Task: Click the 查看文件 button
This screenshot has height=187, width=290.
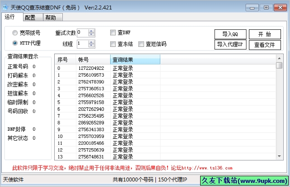Action: point(265,45)
